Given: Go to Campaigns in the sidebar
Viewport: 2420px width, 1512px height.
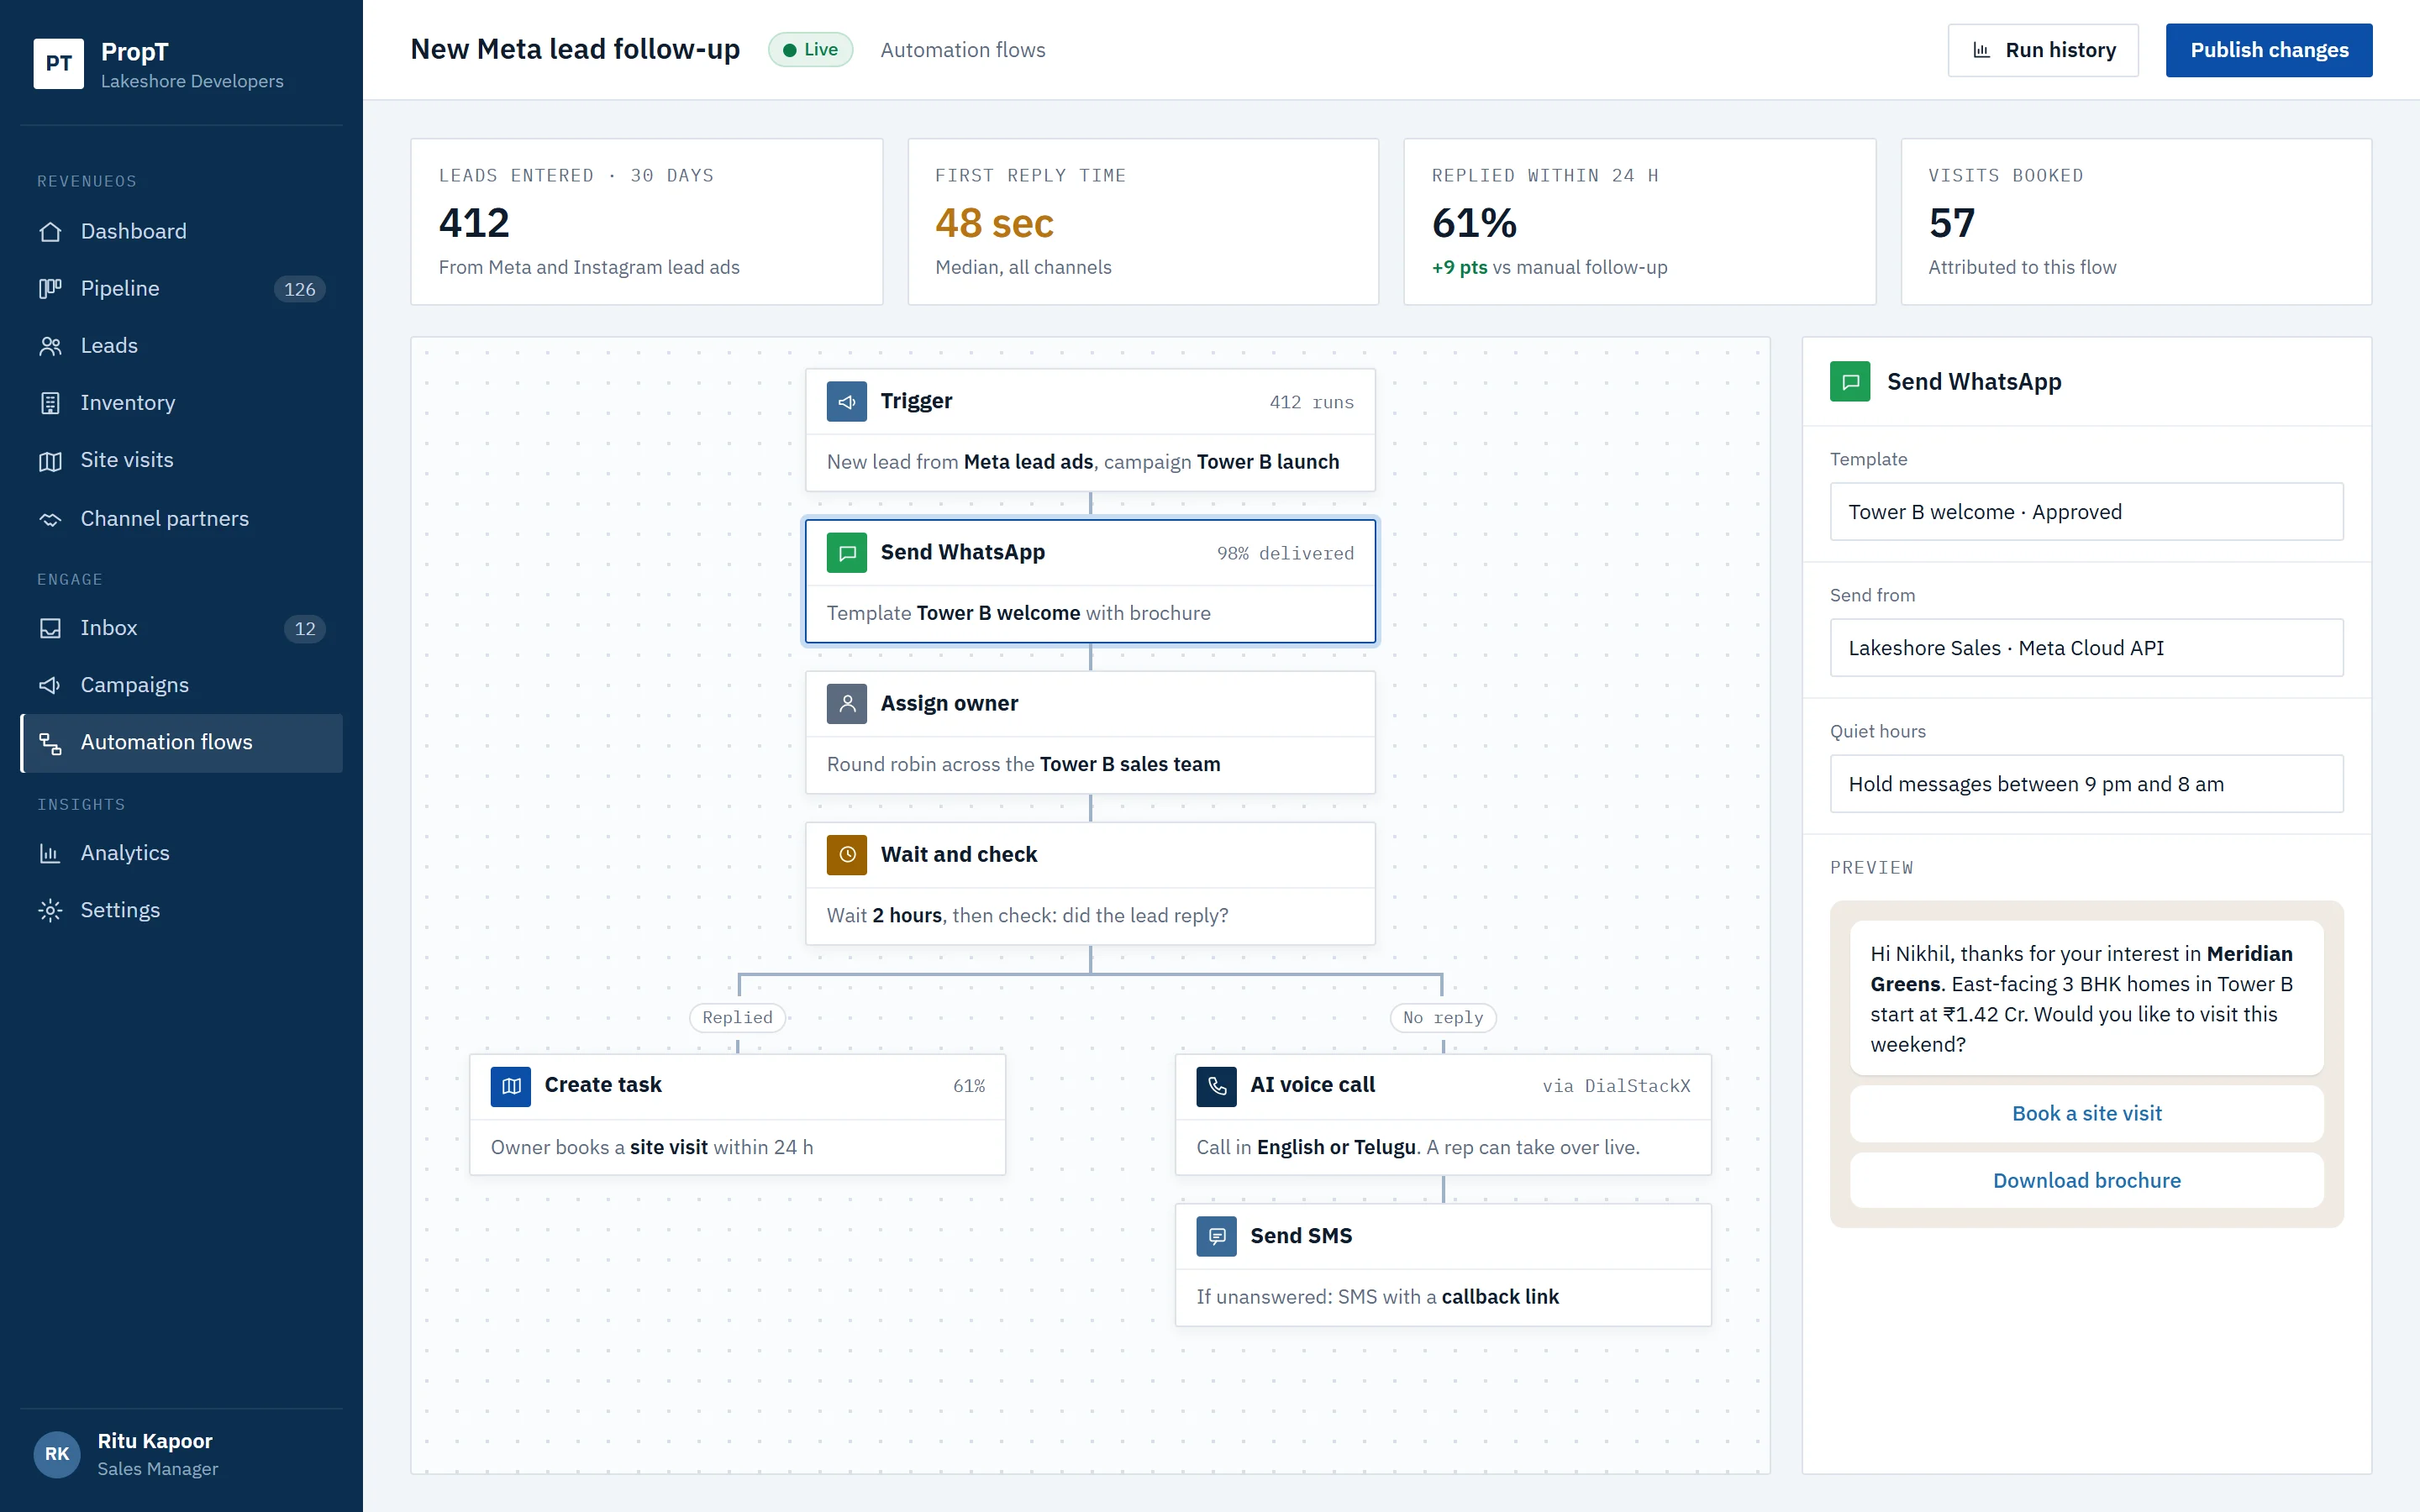Looking at the screenshot, I should pyautogui.click(x=181, y=685).
